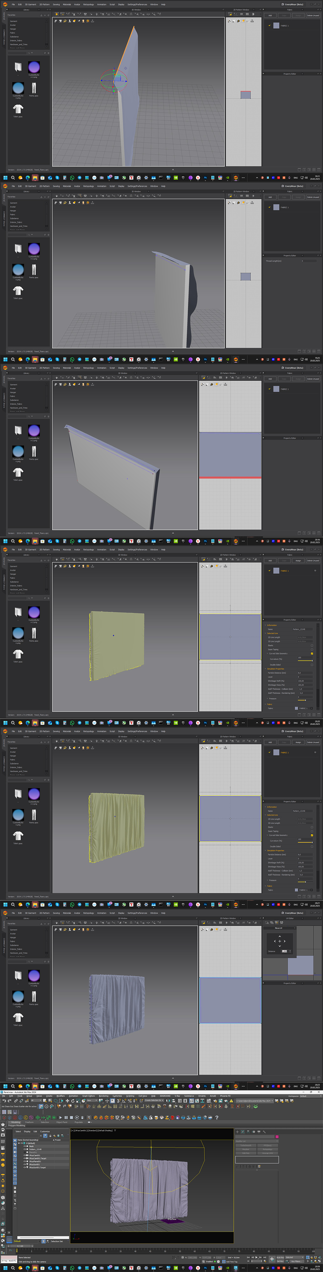Click the taskbar search icon under 3ds Max
323x1272 pixels.
click(13, 1268)
